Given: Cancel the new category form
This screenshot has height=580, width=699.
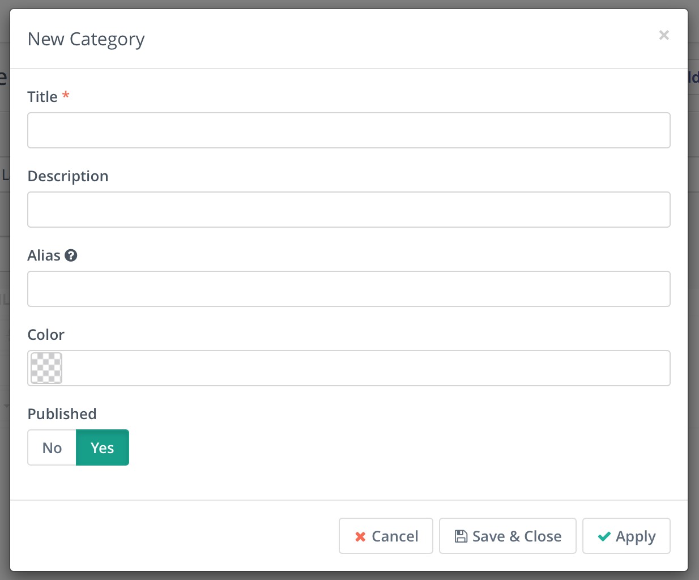Looking at the screenshot, I should [386, 536].
